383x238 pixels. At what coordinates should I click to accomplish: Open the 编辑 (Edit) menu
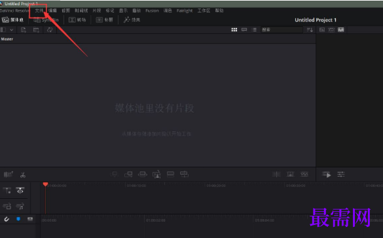tap(52, 10)
